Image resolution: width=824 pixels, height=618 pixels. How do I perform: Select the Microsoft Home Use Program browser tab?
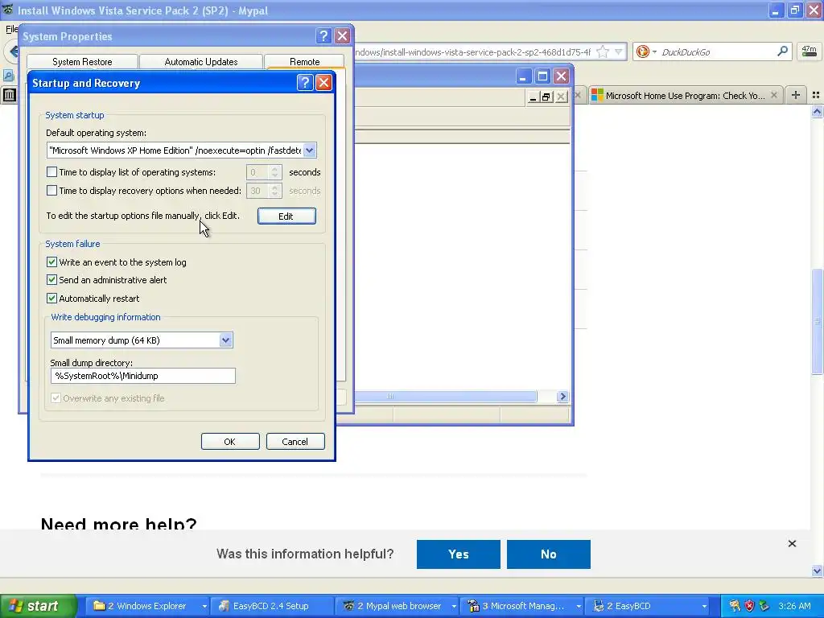(x=685, y=95)
